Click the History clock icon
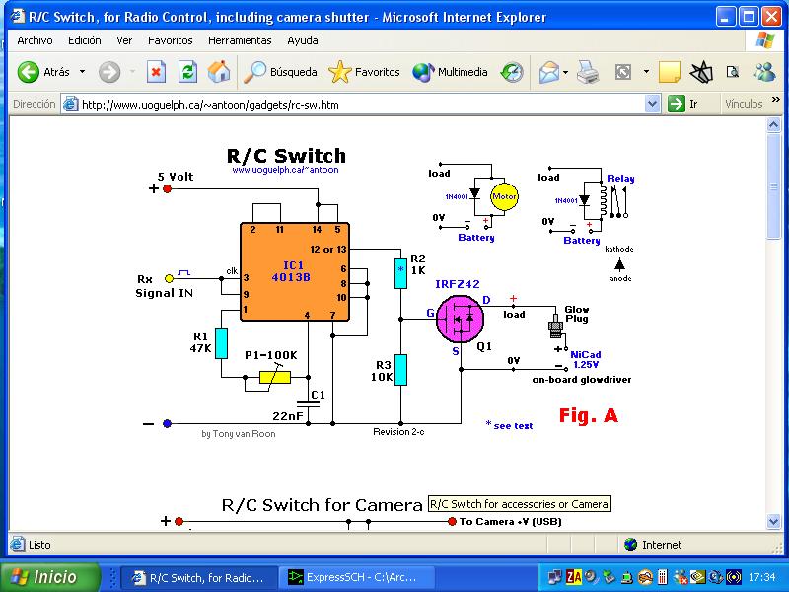The width and height of the screenshot is (789, 592). (x=512, y=72)
